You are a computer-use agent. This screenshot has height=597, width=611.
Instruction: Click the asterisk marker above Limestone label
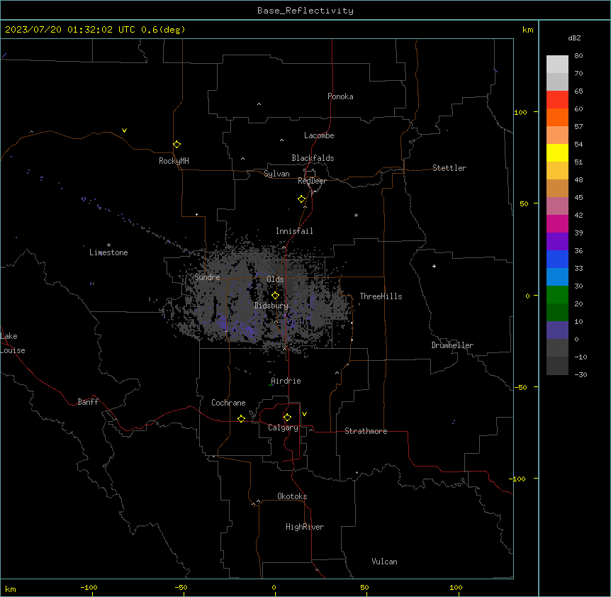108,245
